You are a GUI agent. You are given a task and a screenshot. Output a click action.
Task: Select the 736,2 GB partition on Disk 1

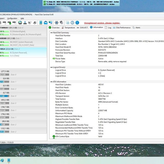pos(23,116)
